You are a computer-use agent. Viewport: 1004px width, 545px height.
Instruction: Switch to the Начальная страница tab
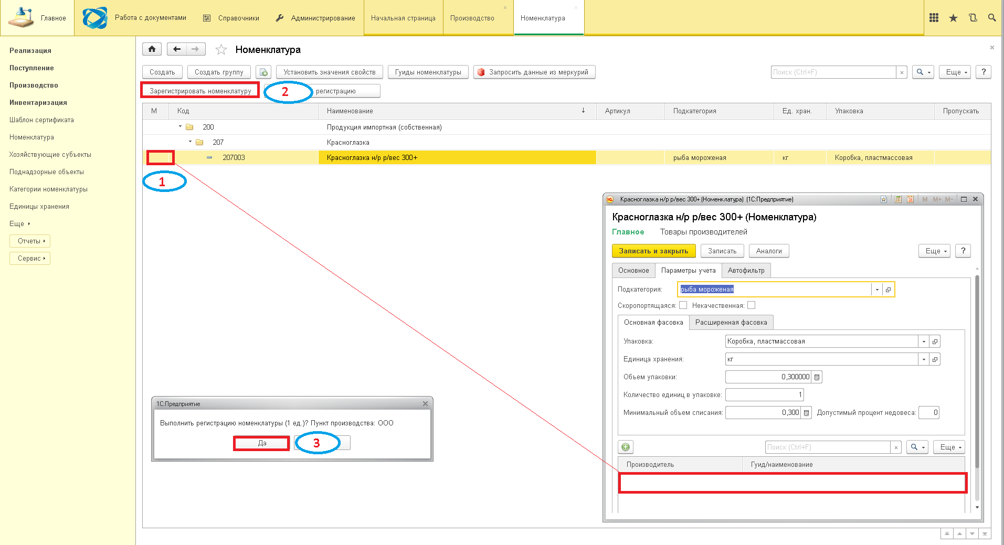tap(403, 18)
